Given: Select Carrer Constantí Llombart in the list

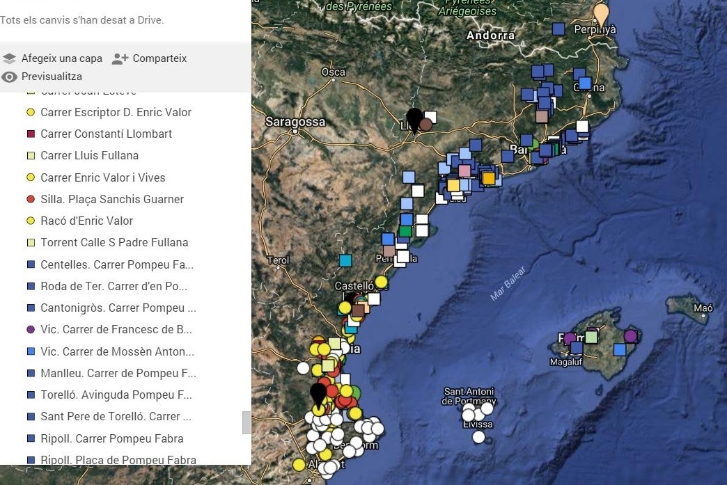Looking at the screenshot, I should tap(106, 134).
